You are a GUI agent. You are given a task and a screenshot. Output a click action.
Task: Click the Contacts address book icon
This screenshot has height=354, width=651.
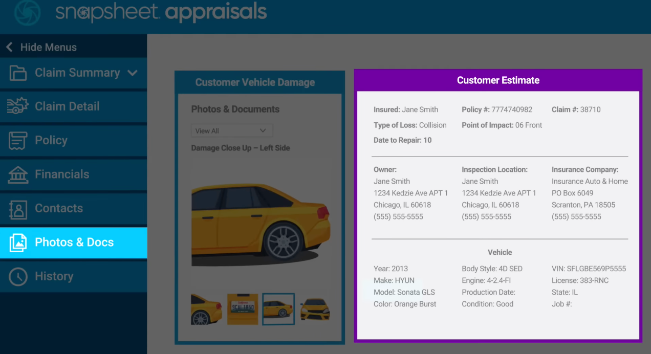(x=18, y=209)
